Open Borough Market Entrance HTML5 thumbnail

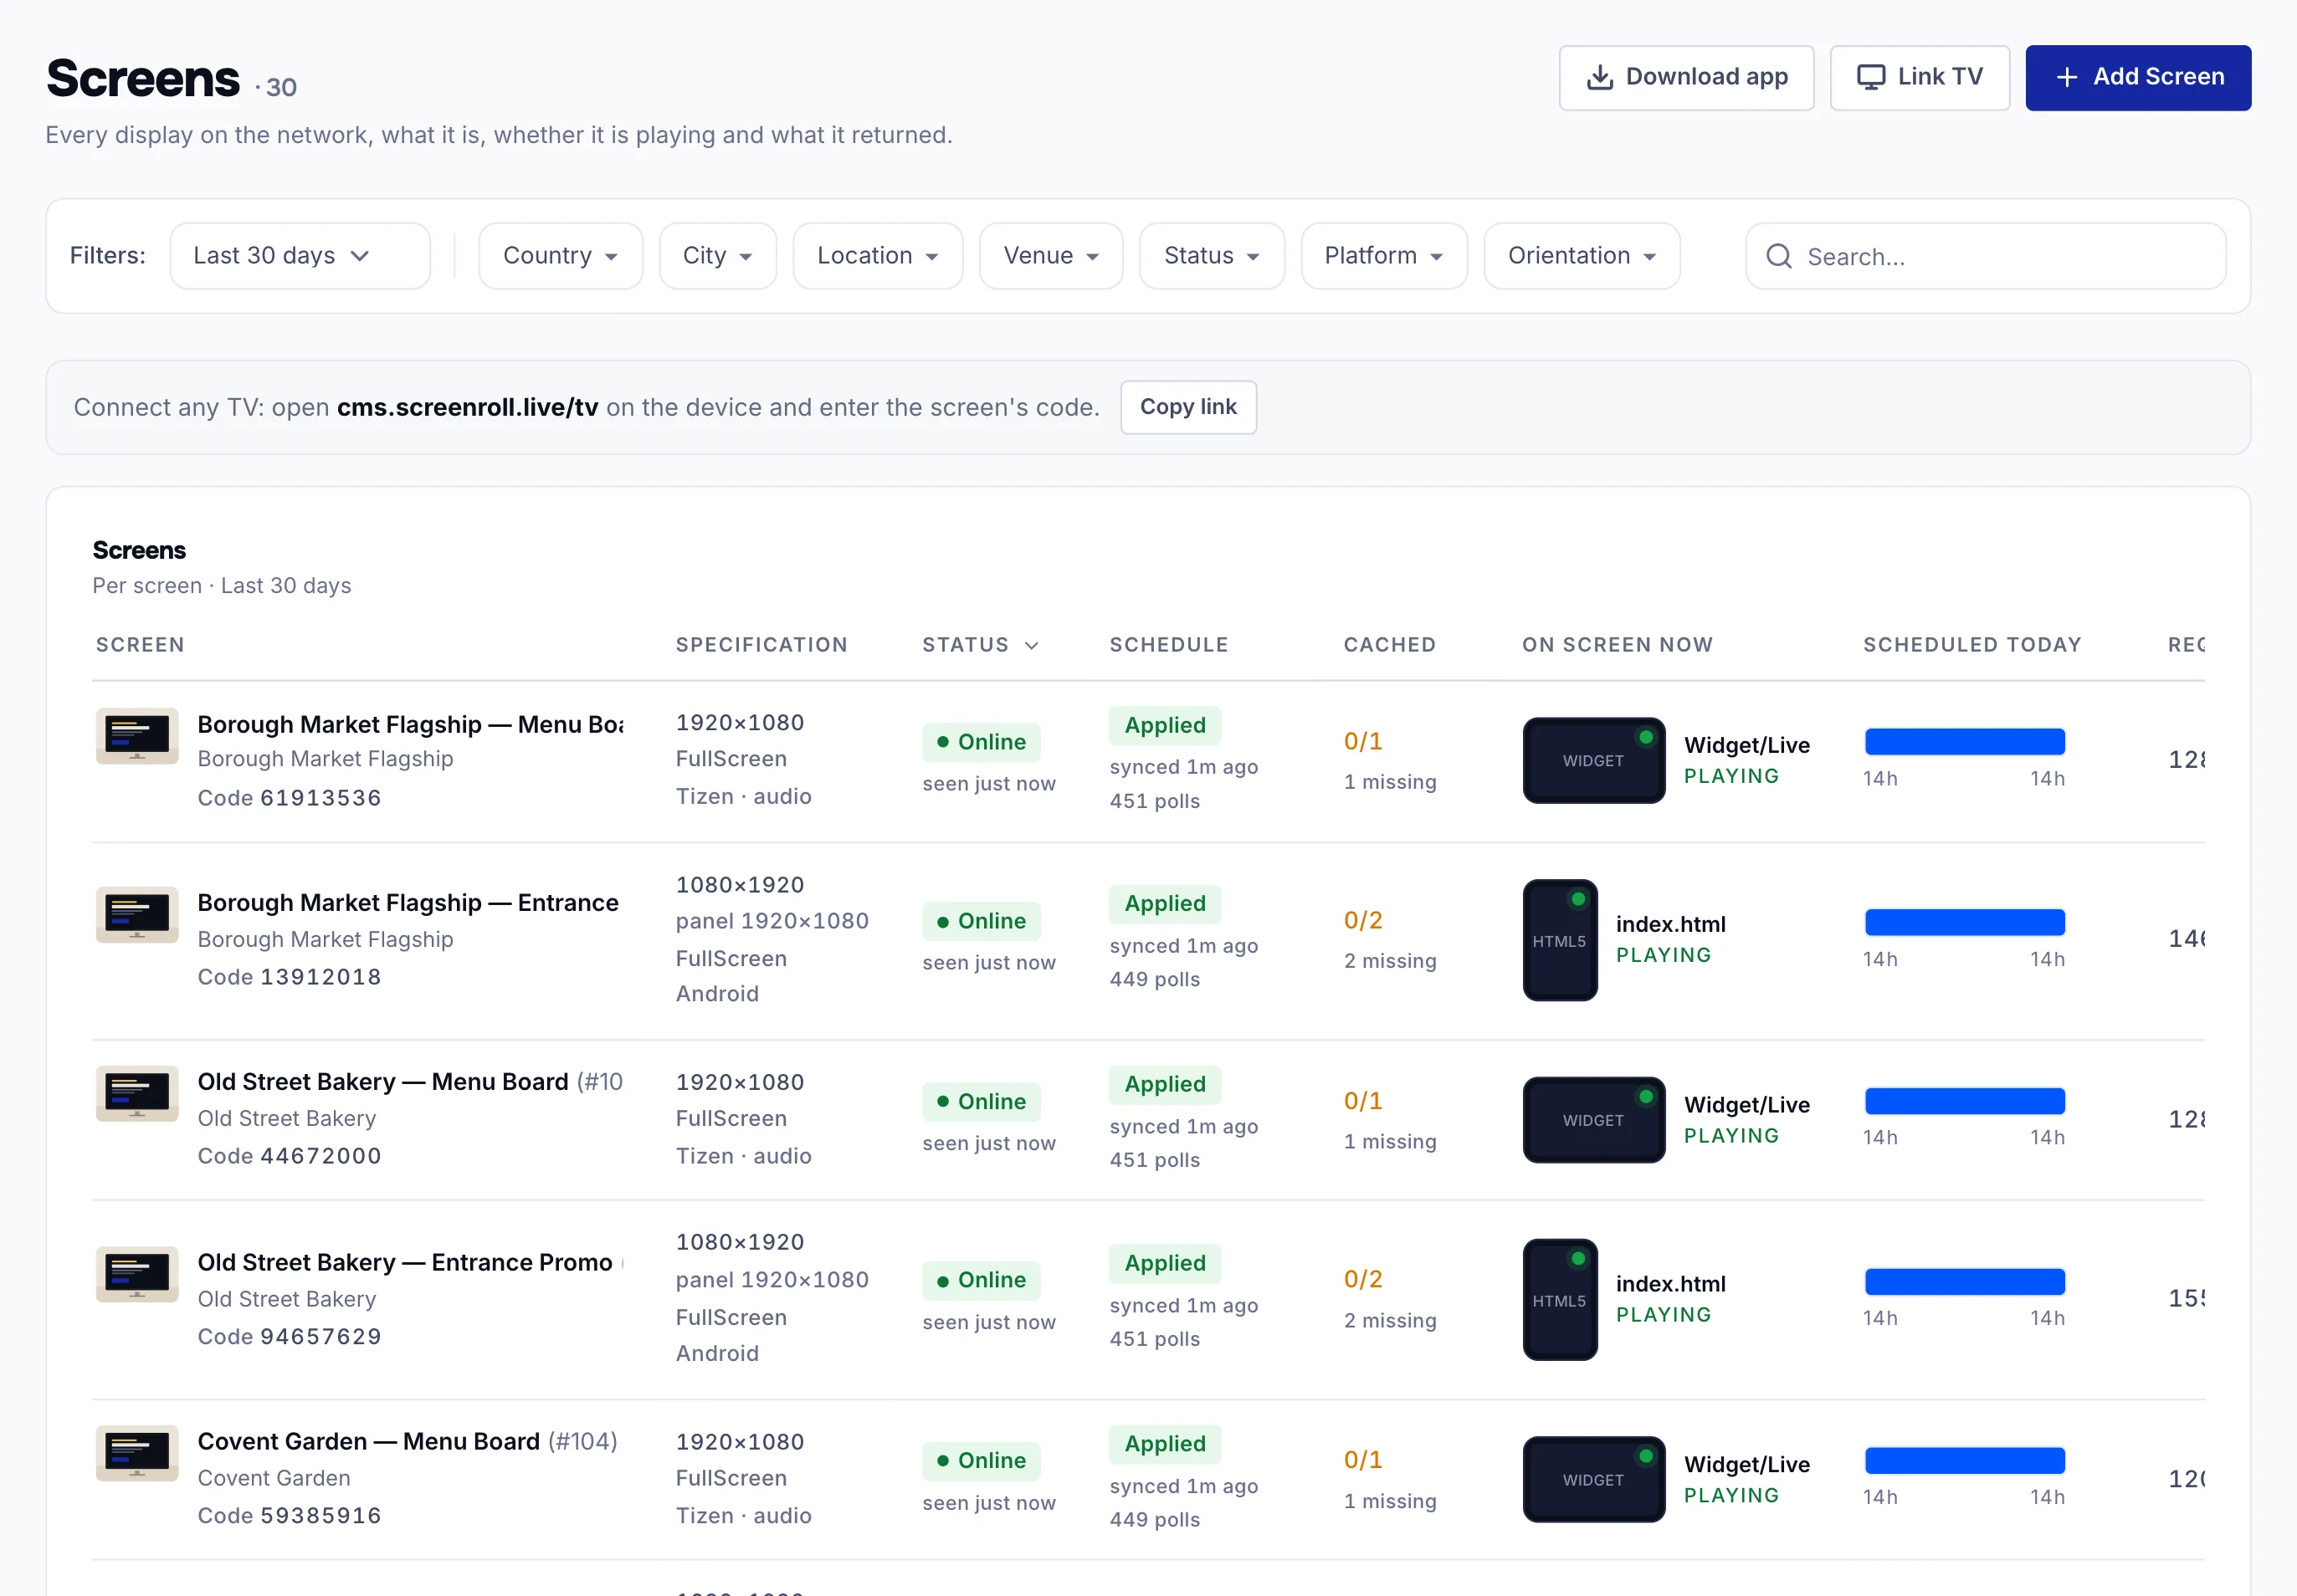click(1560, 940)
